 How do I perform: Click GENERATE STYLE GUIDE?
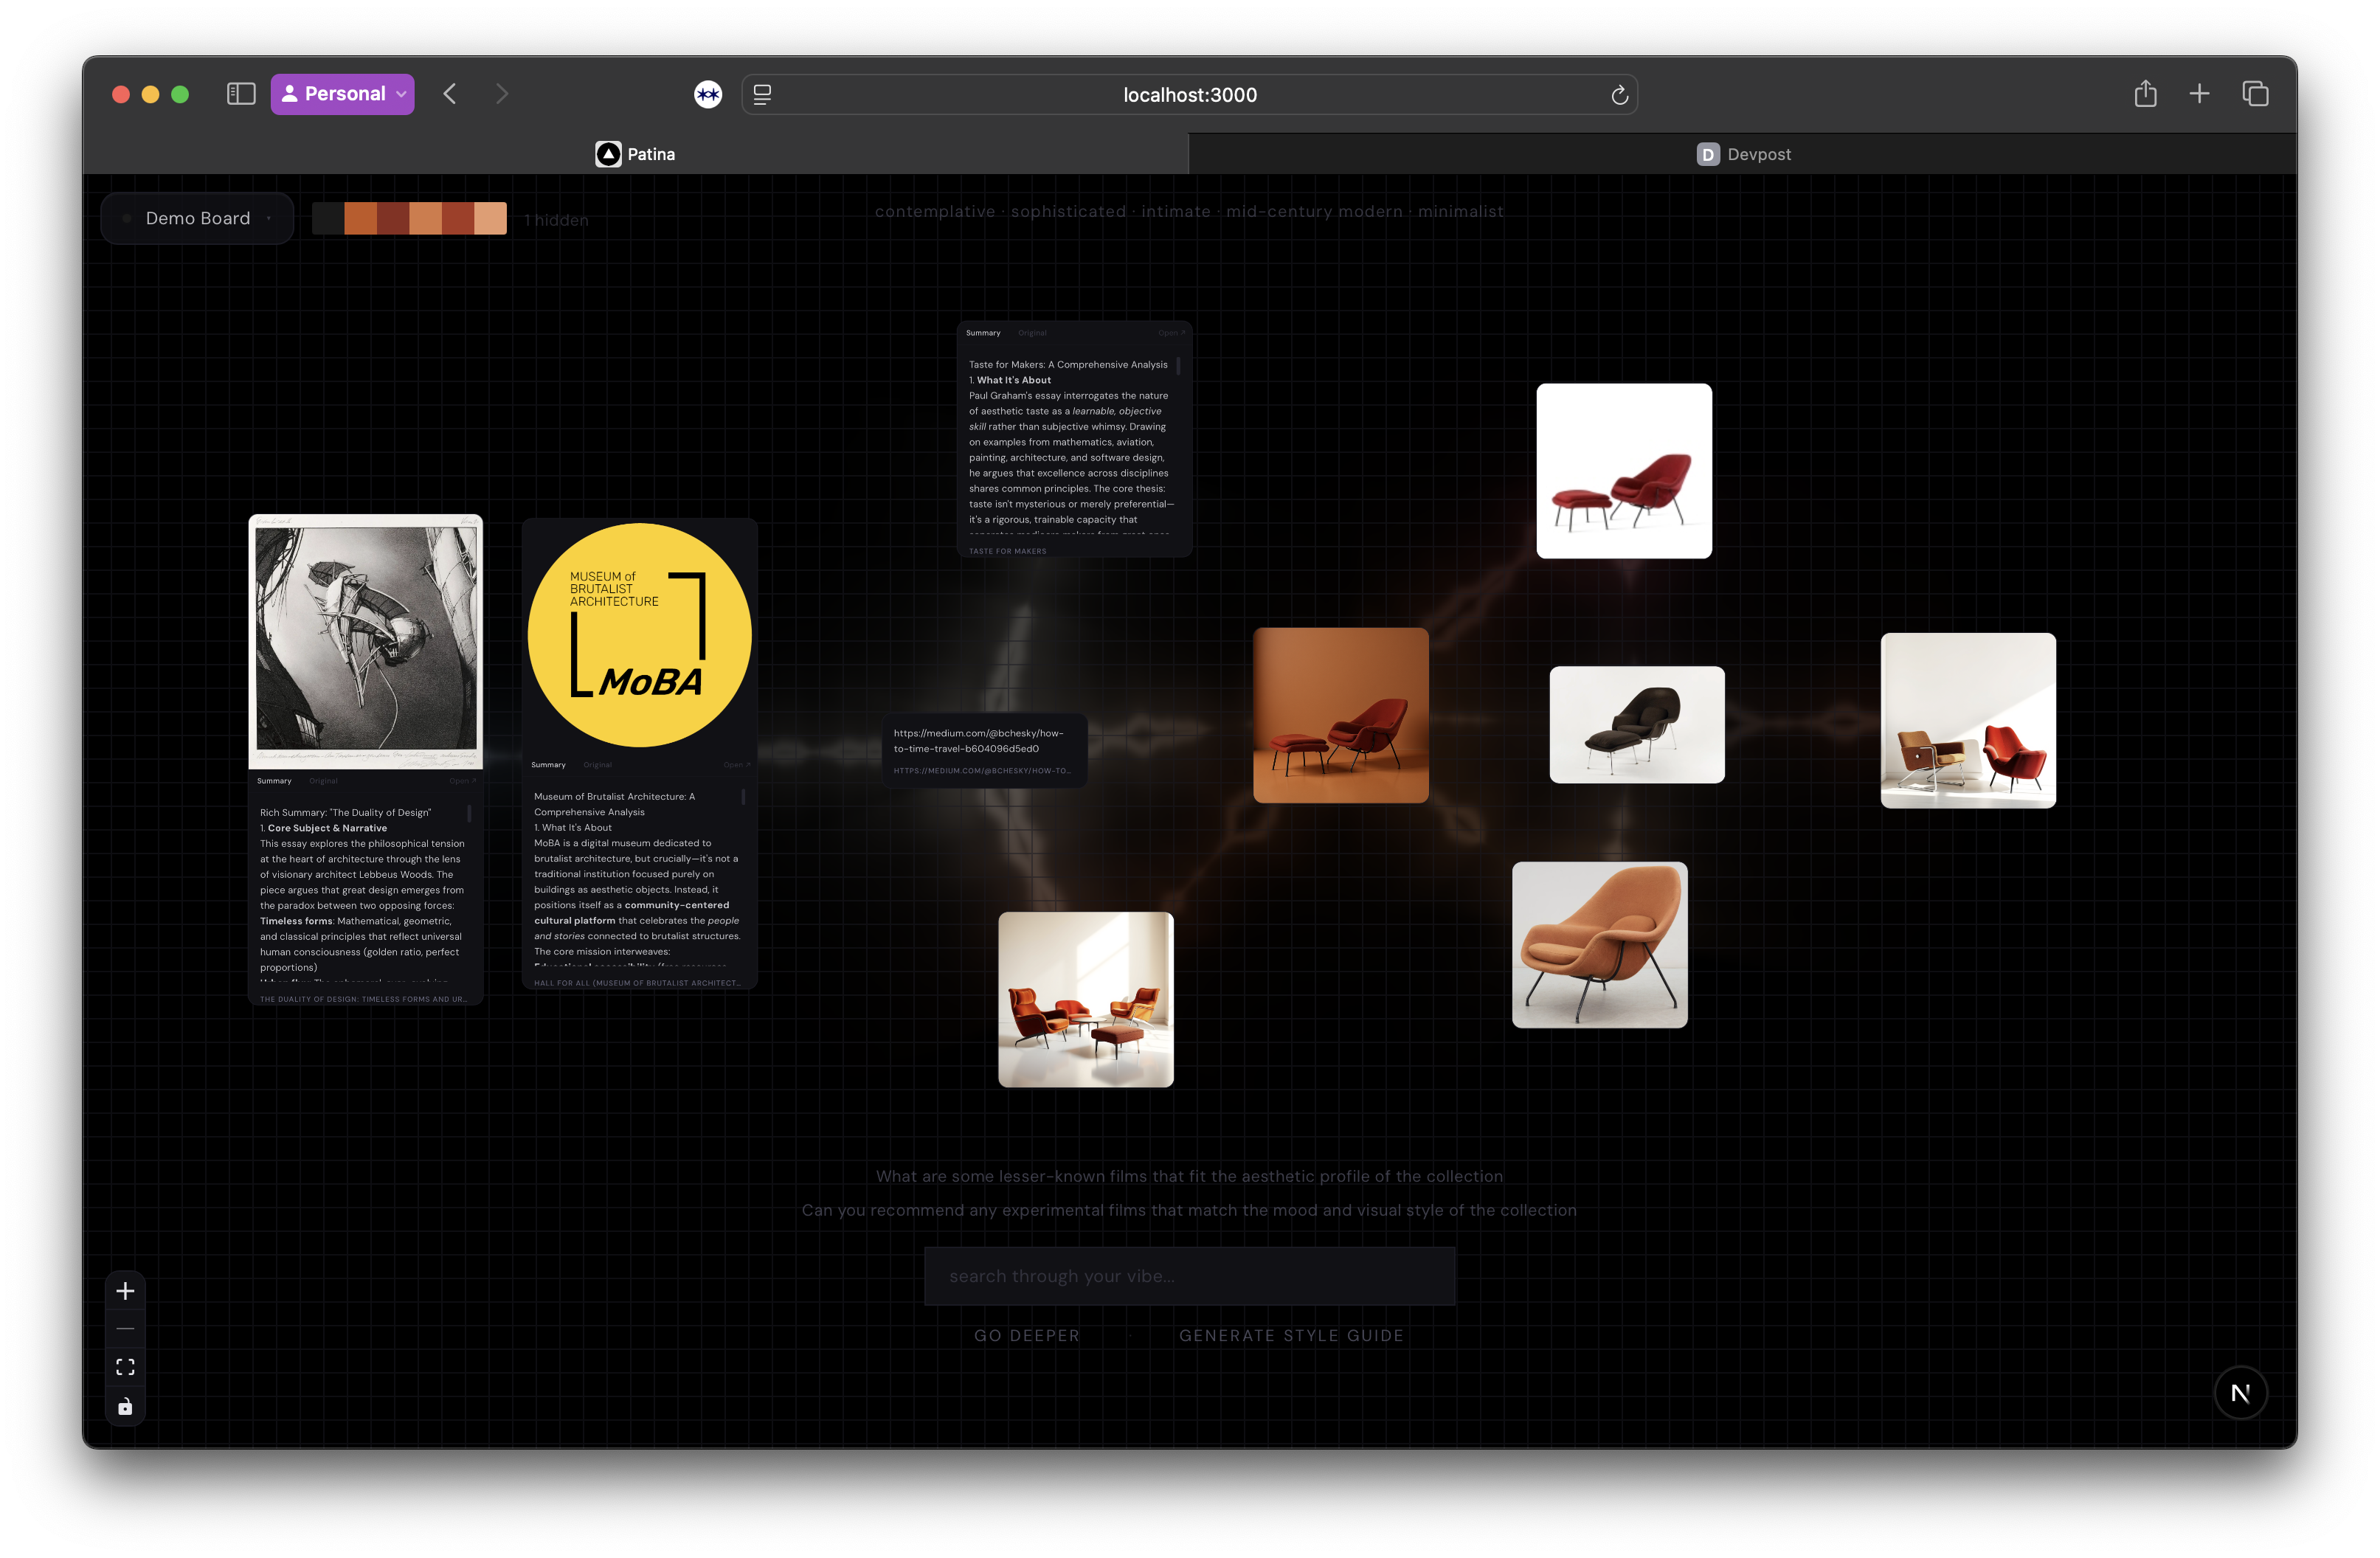coord(1291,1336)
